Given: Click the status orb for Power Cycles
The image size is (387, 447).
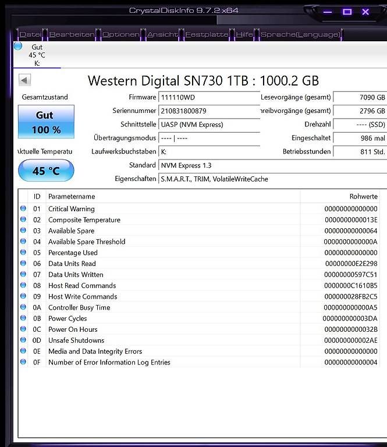Looking at the screenshot, I should click(23, 318).
